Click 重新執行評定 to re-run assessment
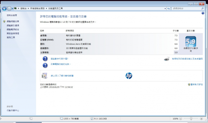Screen dimensions: 208x123 pos(197,84)
